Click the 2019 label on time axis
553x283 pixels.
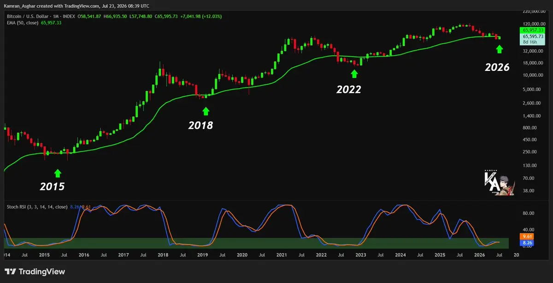click(202, 254)
